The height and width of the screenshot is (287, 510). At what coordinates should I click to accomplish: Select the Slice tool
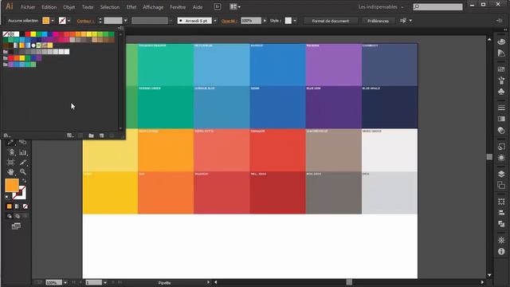pyautogui.click(x=23, y=162)
